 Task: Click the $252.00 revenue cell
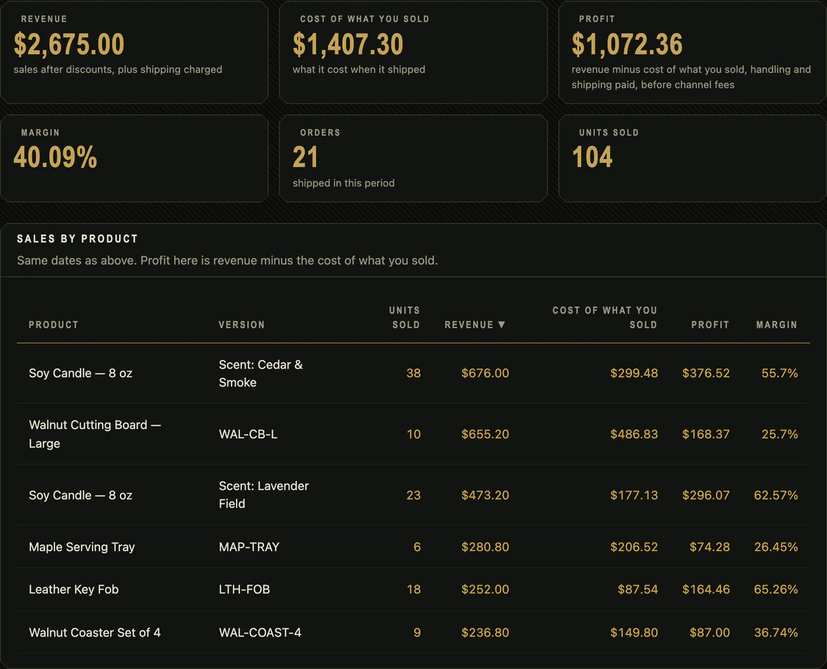(x=485, y=590)
